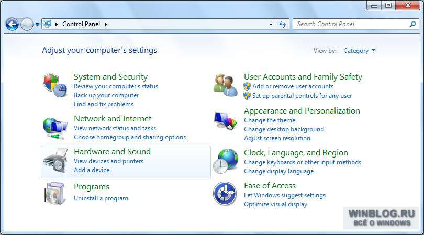Viewport: 424px width, 235px height.
Task: Open Programs heading
Action: tap(92, 187)
